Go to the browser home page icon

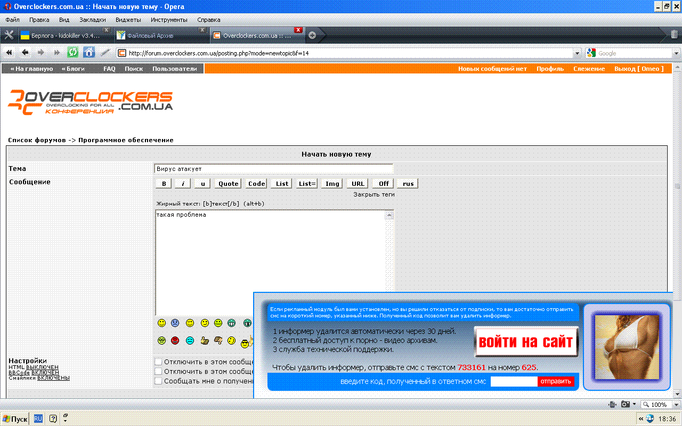pyautogui.click(x=89, y=53)
